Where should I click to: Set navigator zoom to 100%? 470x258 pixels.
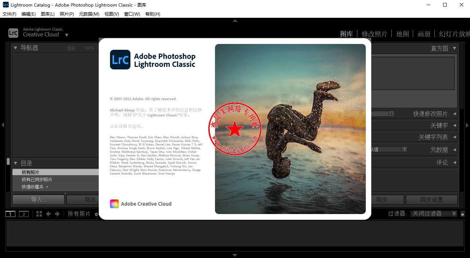tap(89, 48)
